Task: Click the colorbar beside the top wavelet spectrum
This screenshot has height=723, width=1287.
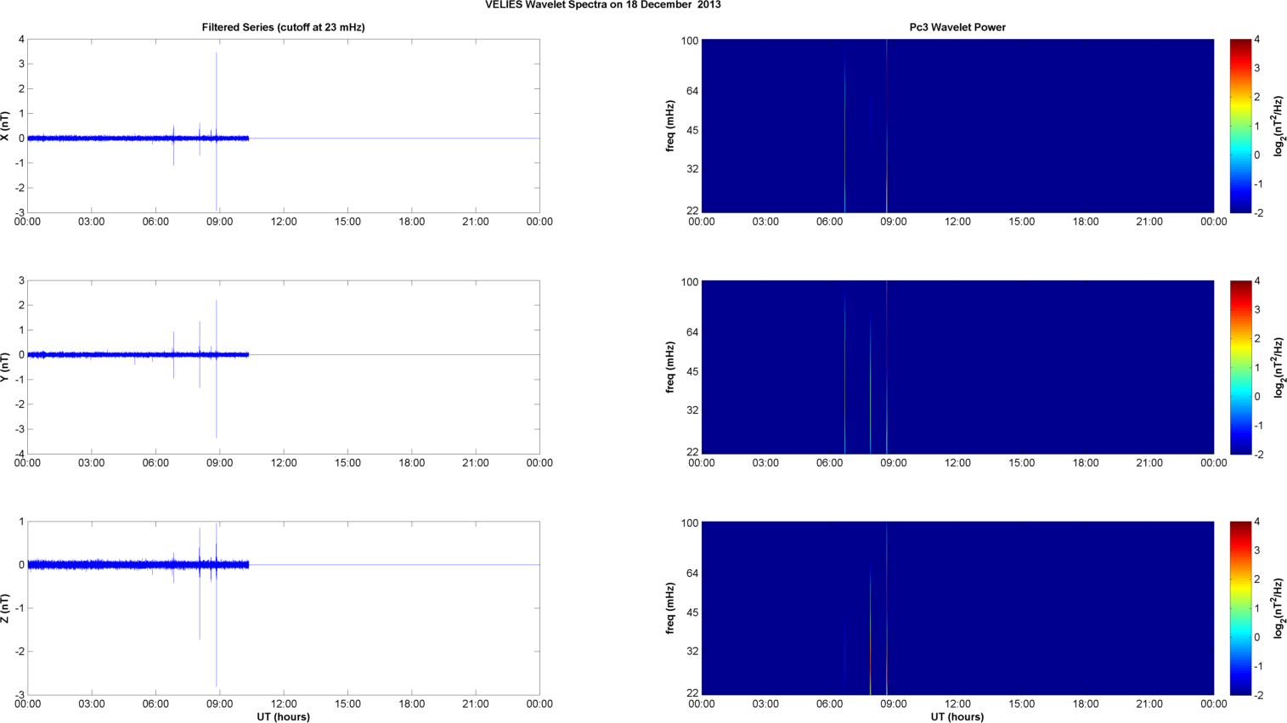Action: click(x=1240, y=126)
